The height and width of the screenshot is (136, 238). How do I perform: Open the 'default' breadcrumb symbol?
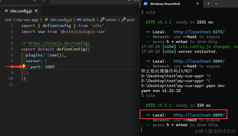[89, 20]
